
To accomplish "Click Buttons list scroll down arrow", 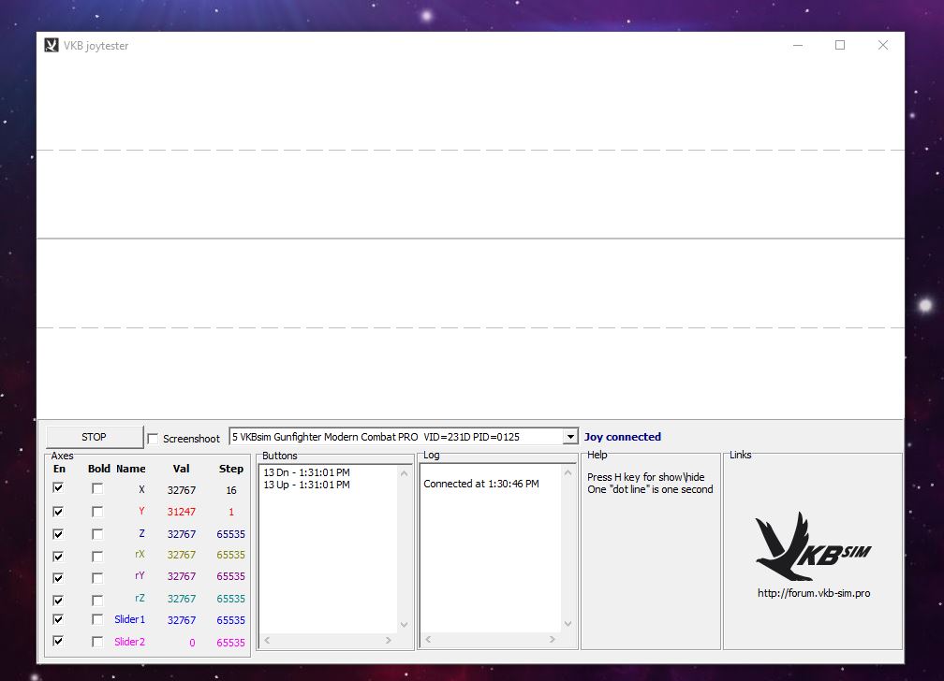I will 404,625.
